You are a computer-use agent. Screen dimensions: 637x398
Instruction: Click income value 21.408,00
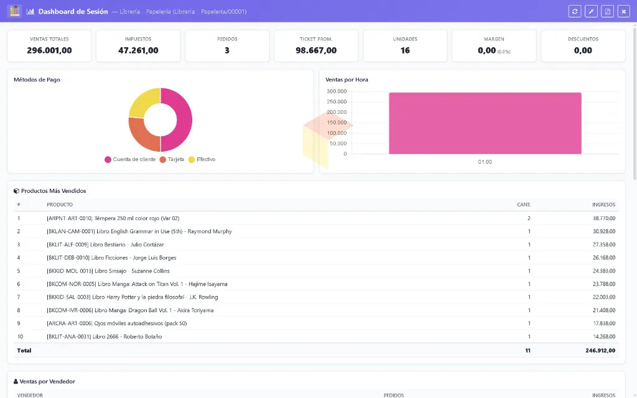pyautogui.click(x=603, y=310)
